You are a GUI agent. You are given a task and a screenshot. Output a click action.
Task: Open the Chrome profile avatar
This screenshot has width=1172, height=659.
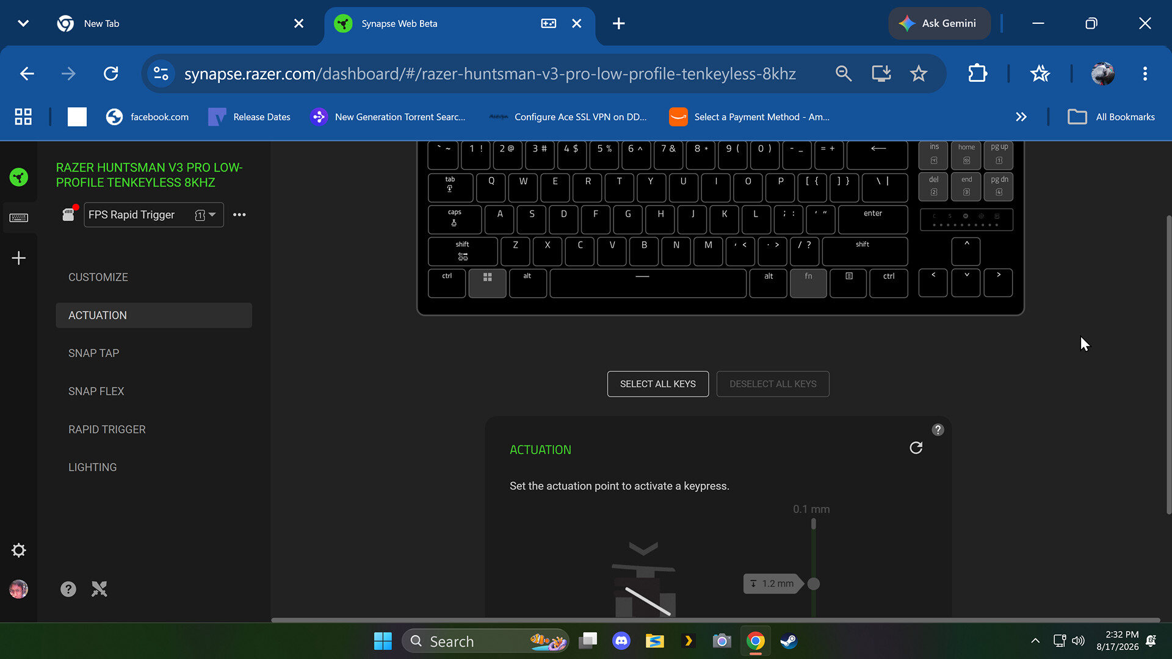coord(1103,74)
